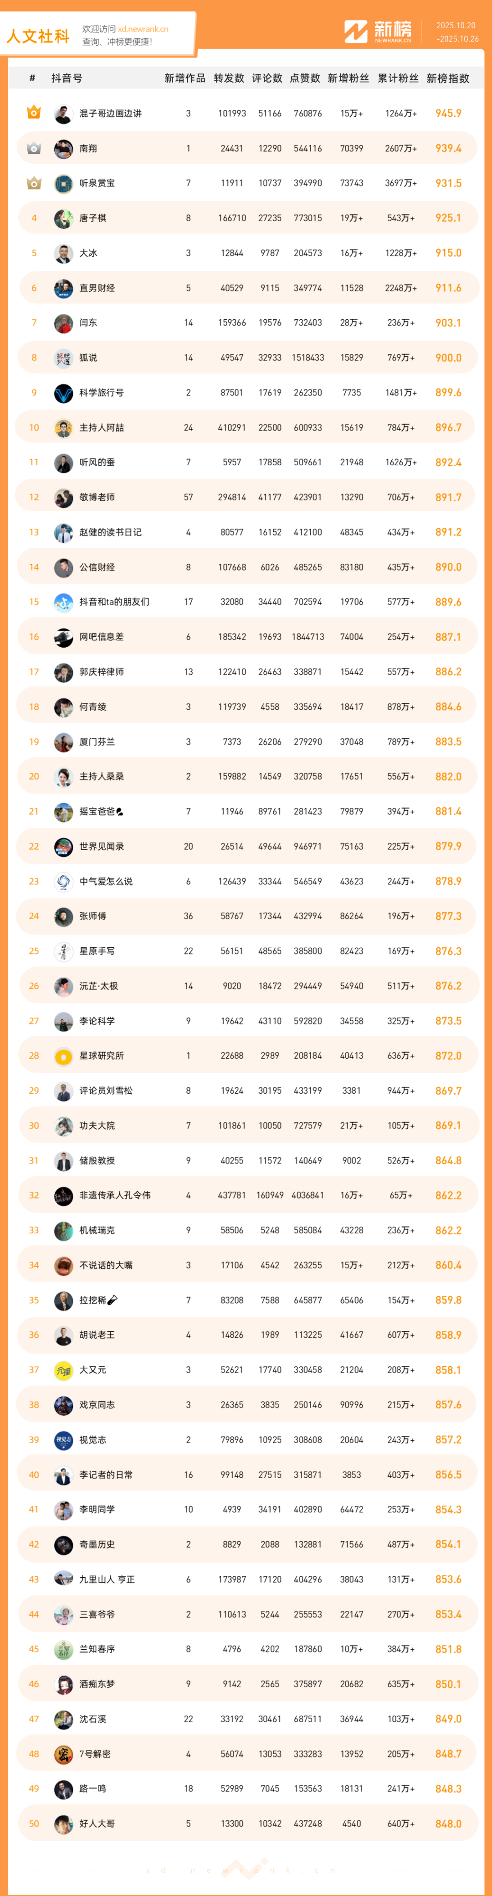Click the 转发数 column header
Viewport: 492px width, 1896px height.
tap(229, 78)
